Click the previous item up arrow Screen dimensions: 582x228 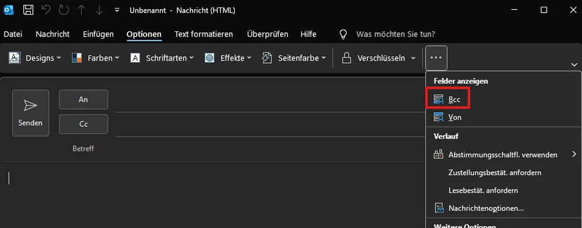[83, 10]
